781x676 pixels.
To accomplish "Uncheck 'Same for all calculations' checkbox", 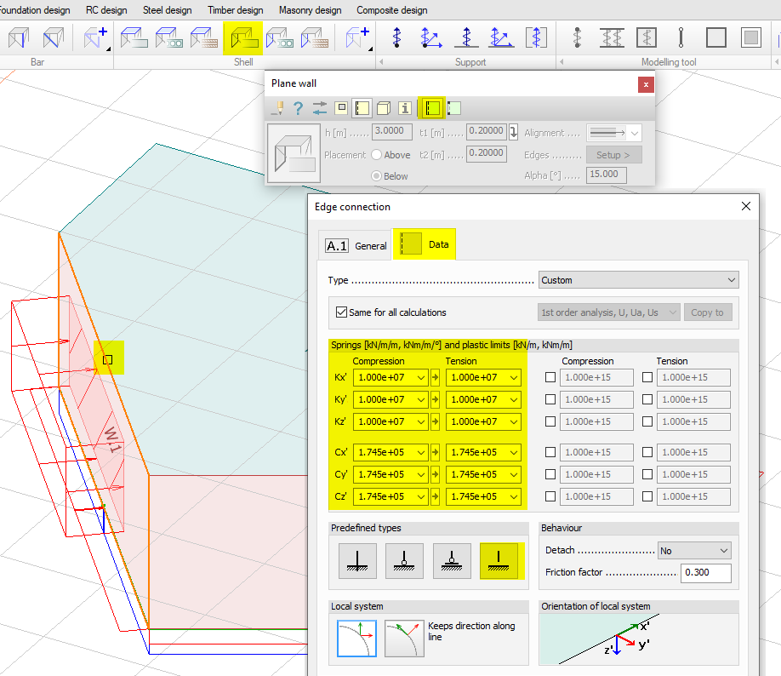I will click(x=342, y=312).
